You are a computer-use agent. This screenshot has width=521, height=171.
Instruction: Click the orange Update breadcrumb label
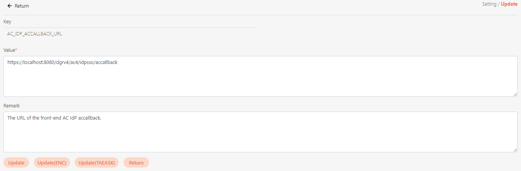509,4
